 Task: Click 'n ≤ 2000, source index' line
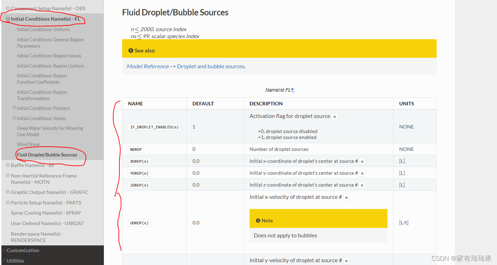click(159, 29)
